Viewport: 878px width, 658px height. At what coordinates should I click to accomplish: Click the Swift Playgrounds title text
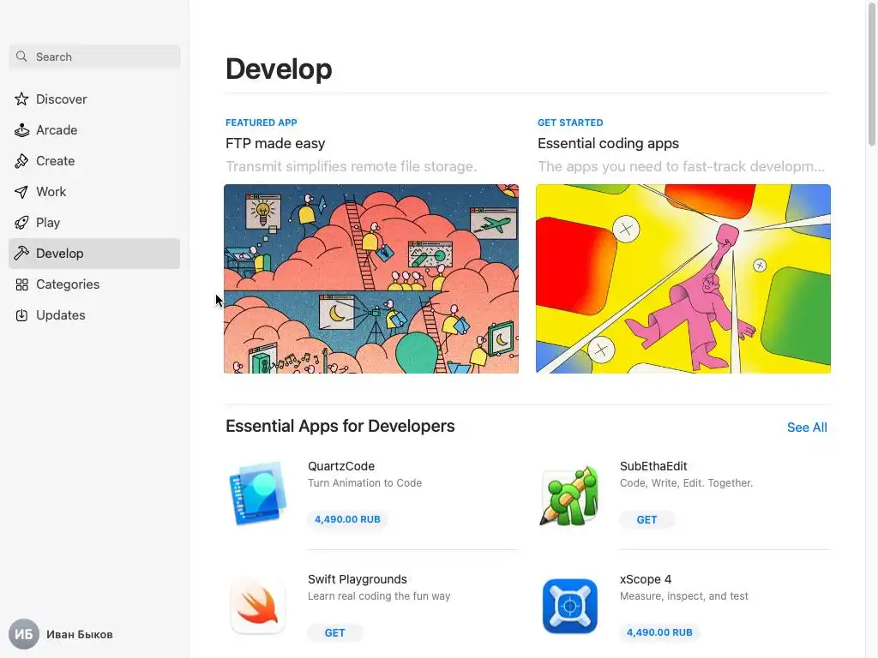point(358,579)
